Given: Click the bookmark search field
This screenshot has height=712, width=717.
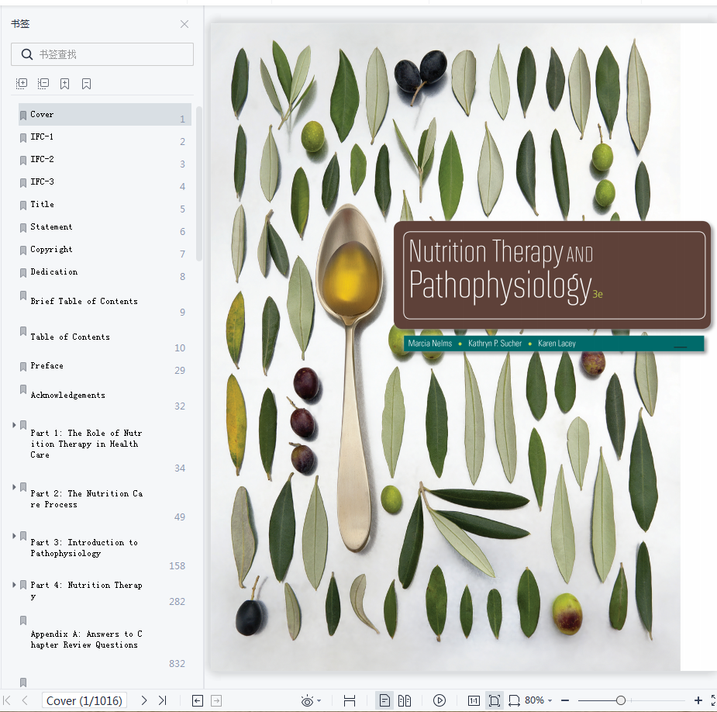Looking at the screenshot, I should pyautogui.click(x=102, y=54).
